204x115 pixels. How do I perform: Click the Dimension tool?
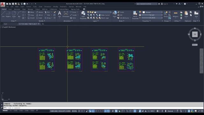coord(66,14)
